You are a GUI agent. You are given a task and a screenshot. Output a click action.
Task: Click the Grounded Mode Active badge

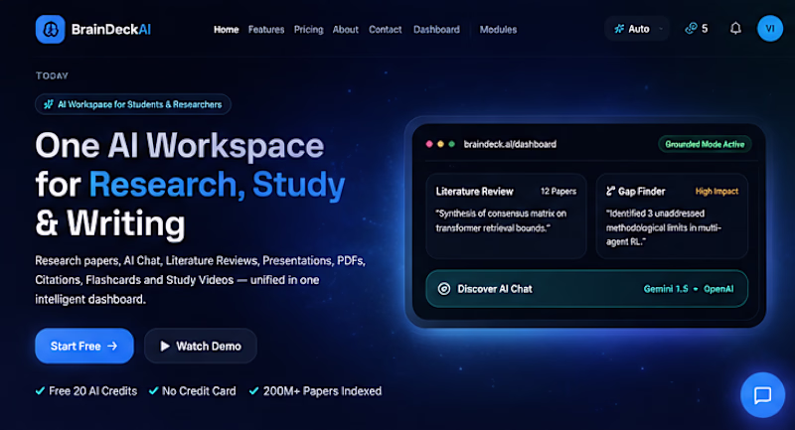tap(705, 144)
